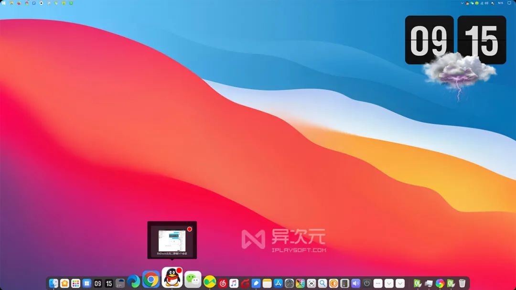The height and width of the screenshot is (290, 516).
Task: Click the QQ icon in the system tray
Action: (x=467, y=3)
